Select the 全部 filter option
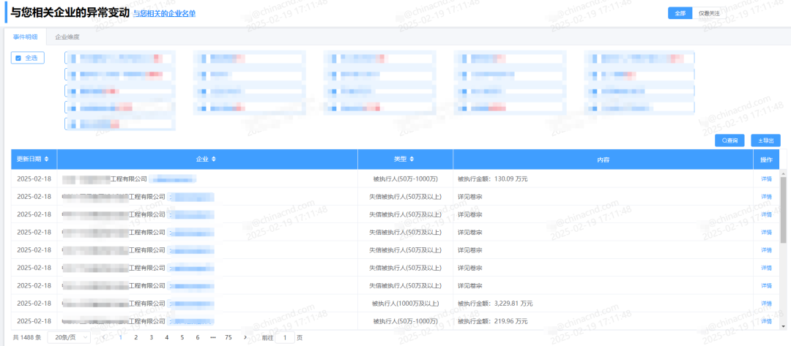Image resolution: width=791 pixels, height=346 pixels. 680,13
